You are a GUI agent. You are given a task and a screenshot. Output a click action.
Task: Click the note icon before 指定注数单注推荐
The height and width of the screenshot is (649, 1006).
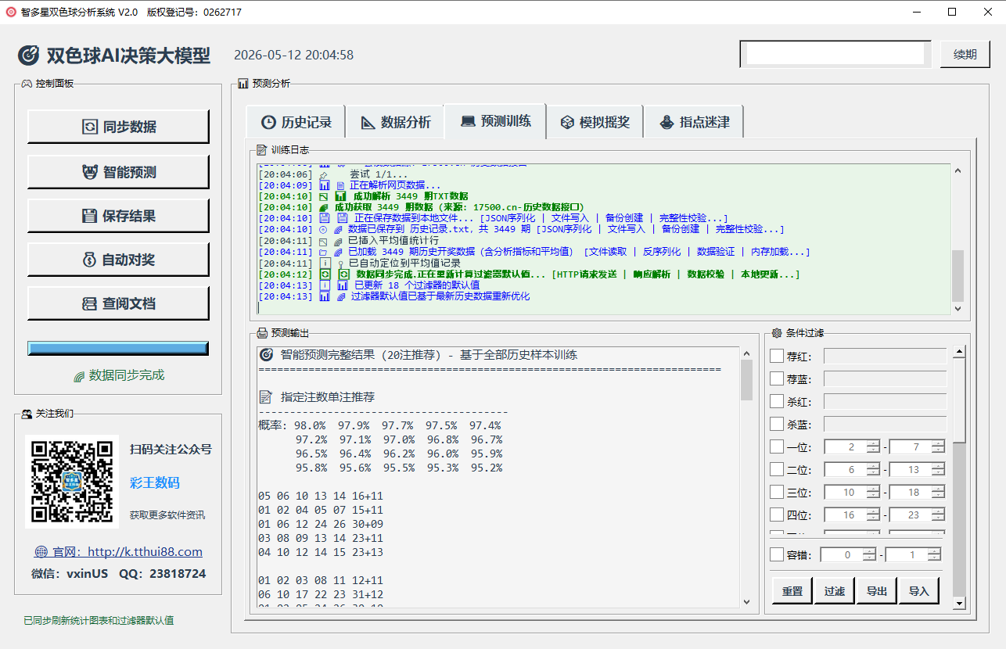click(266, 397)
